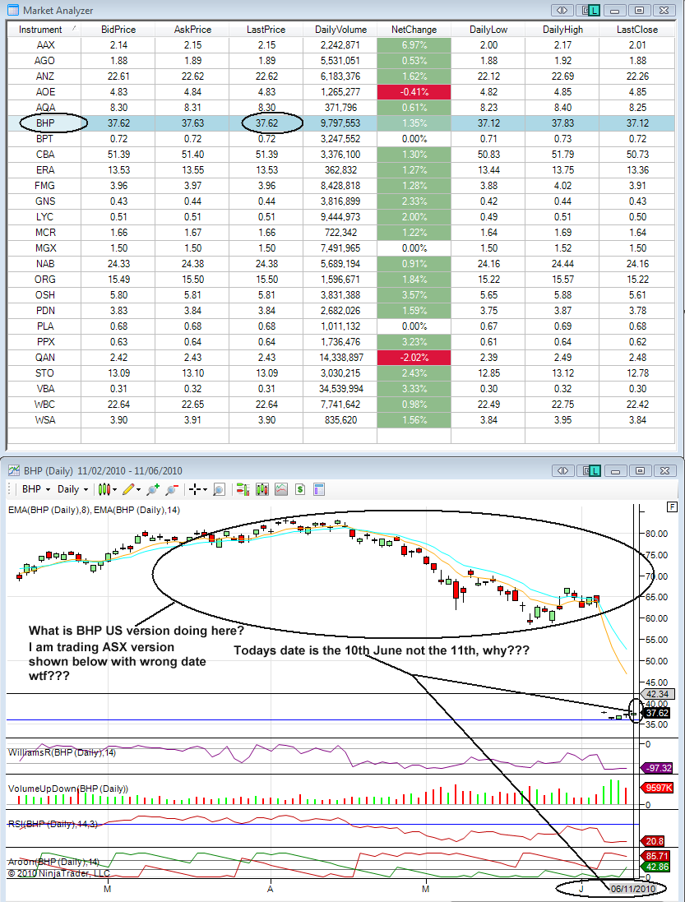Click the 42.34 price axis marker
The height and width of the screenshot is (902, 685).
pos(655,694)
